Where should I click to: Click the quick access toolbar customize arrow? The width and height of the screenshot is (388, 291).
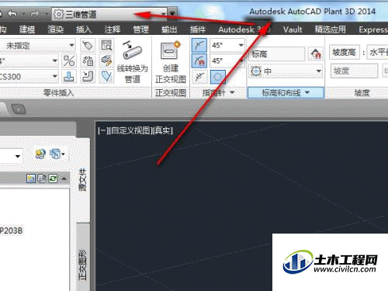coord(172,14)
